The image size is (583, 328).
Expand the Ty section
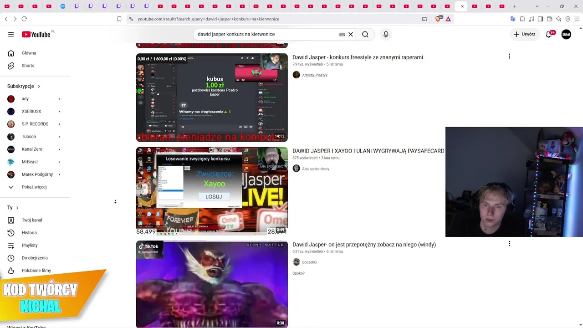pyautogui.click(x=13, y=207)
